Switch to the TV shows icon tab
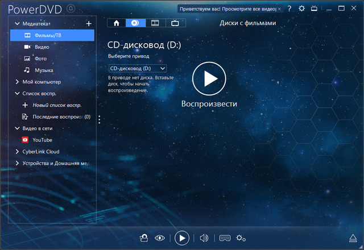 pos(175,23)
